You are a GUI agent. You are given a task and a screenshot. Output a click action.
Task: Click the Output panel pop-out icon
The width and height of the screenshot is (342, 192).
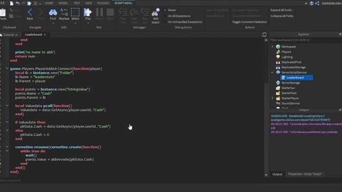click(x=340, y=110)
